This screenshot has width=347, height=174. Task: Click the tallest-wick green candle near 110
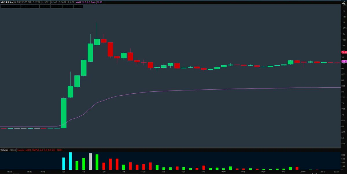point(97,42)
